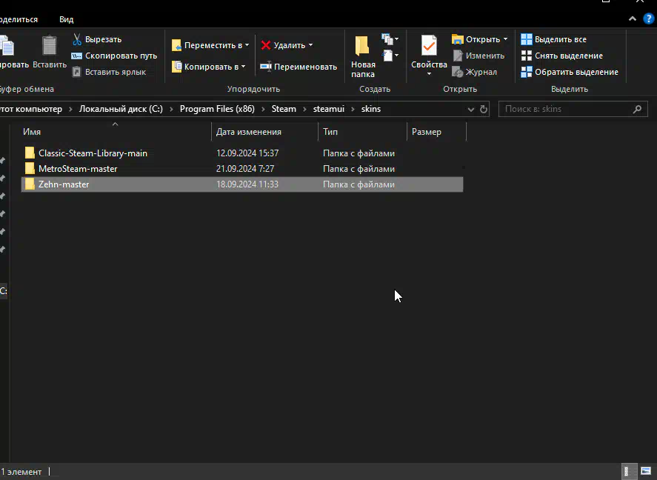Viewport: 657px width, 480px height.
Task: Click Снять выделение (Select none)
Action: click(x=561, y=56)
